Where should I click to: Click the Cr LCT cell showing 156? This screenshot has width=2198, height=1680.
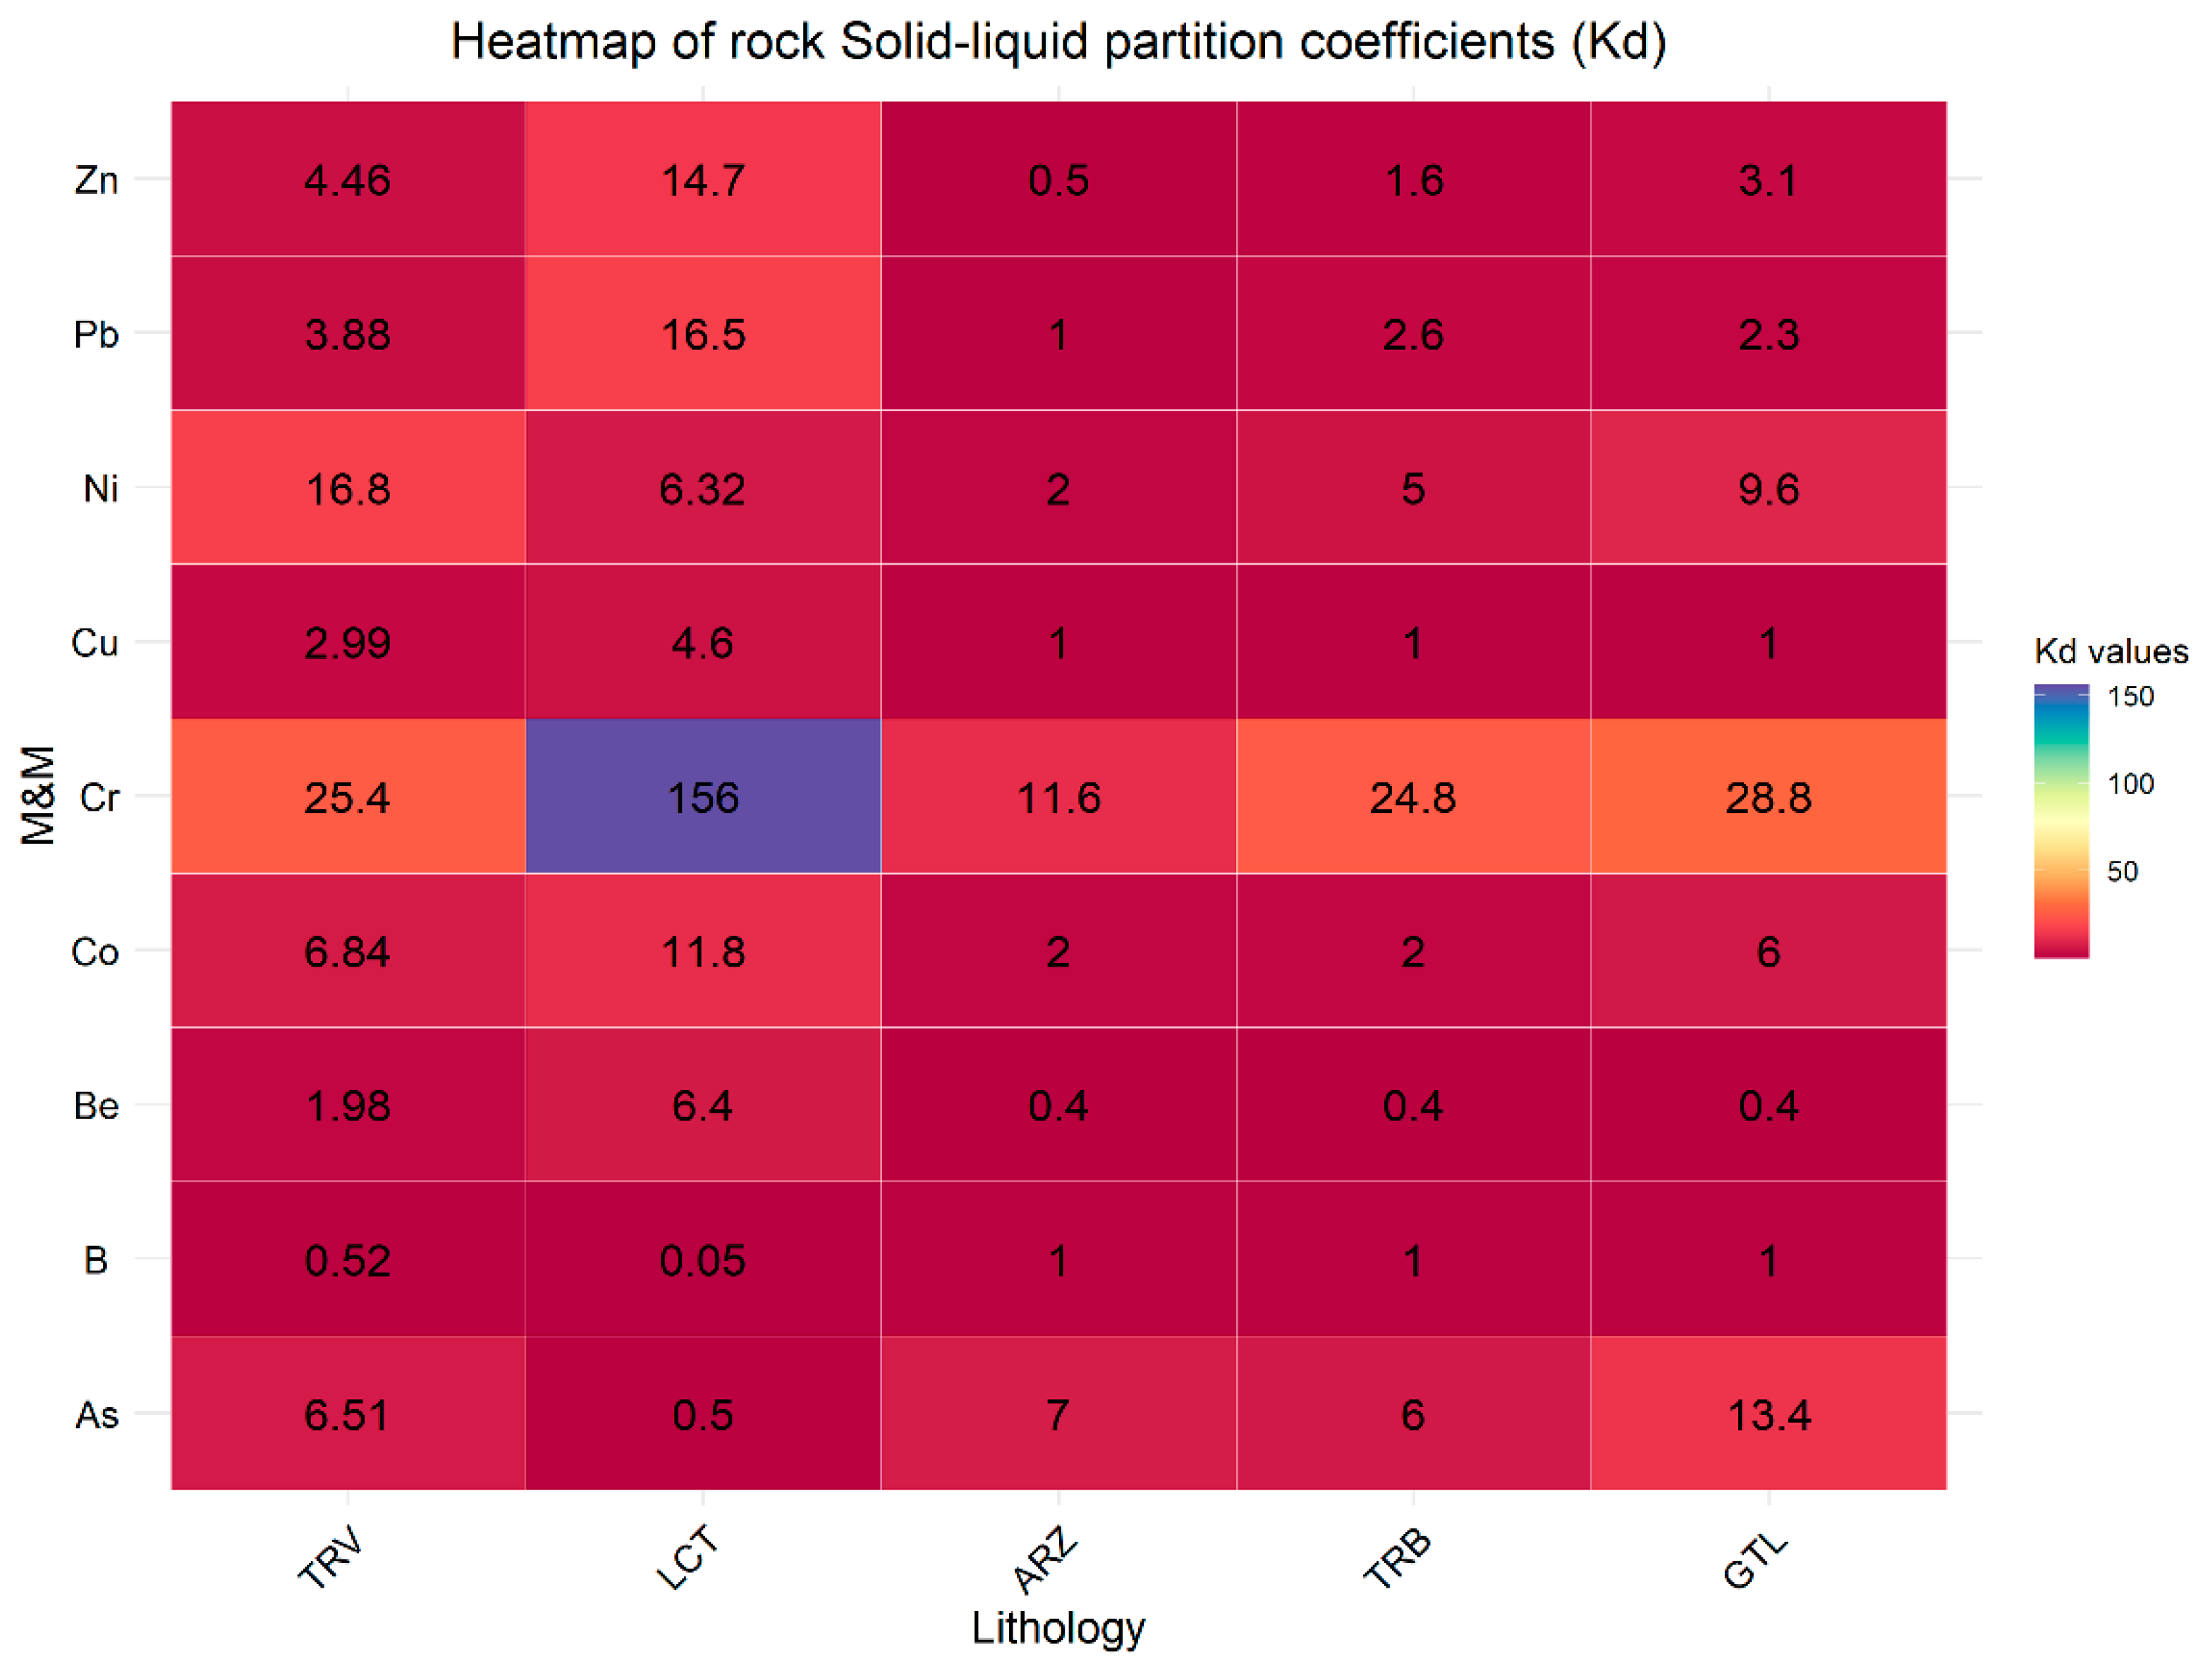point(702,797)
